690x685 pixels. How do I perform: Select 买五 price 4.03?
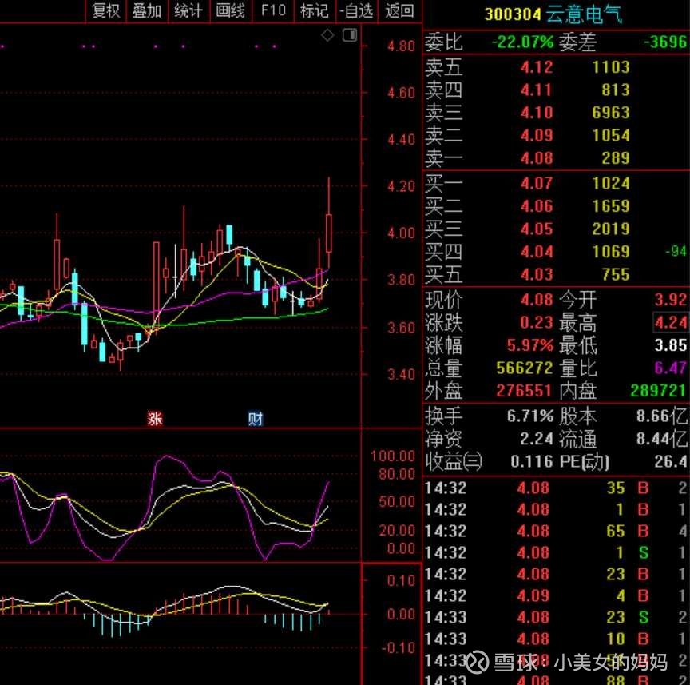[537, 275]
